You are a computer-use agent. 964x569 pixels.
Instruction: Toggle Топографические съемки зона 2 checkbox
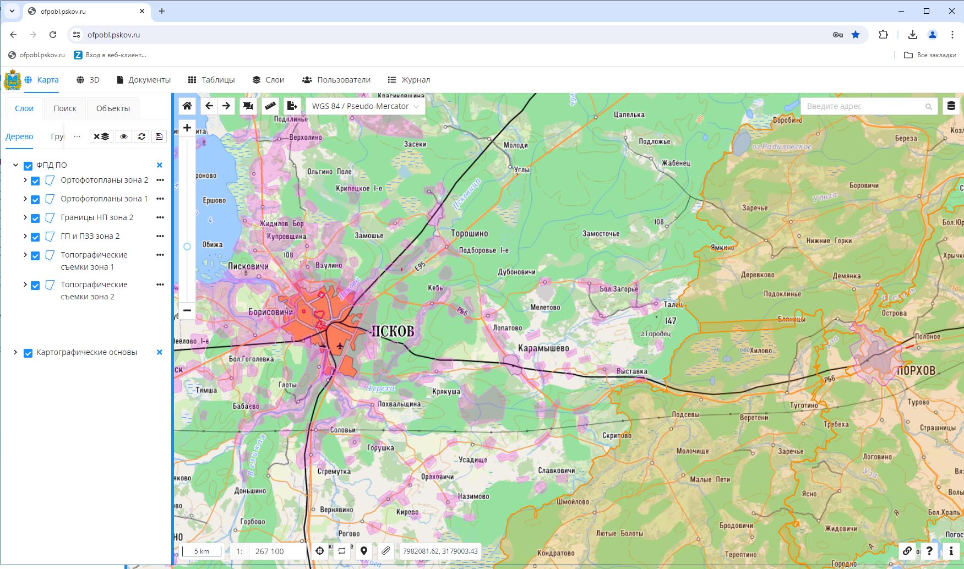pyautogui.click(x=35, y=286)
